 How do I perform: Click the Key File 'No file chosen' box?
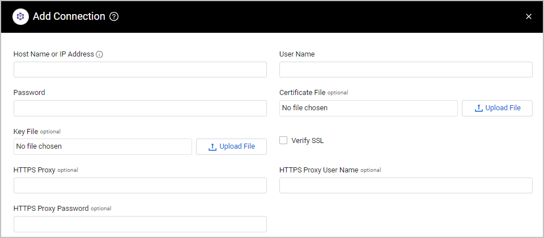pos(103,146)
